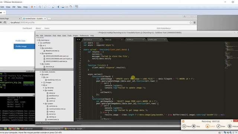Close the SocketCluster browser tab
This screenshot has height=134, width=238.
(x=45, y=19)
